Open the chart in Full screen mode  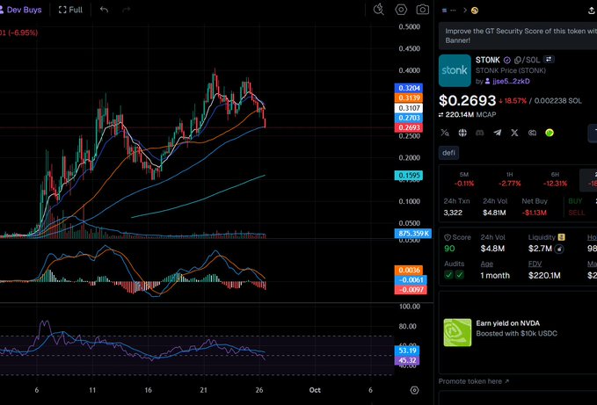(x=70, y=10)
